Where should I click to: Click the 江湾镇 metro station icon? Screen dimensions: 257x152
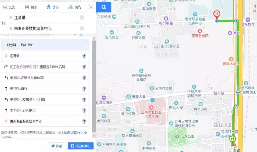pyautogui.click(x=234, y=146)
